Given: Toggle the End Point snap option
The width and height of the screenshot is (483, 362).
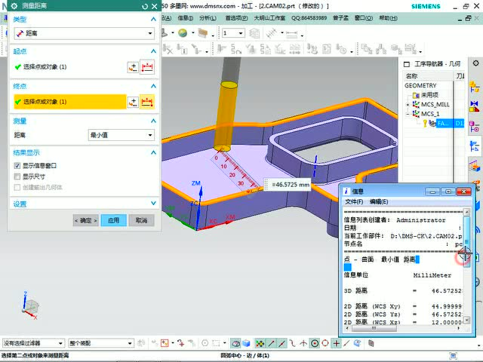Looking at the screenshot, I should pos(272,343).
